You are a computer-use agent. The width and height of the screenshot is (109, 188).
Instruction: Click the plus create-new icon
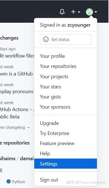click(x=73, y=12)
